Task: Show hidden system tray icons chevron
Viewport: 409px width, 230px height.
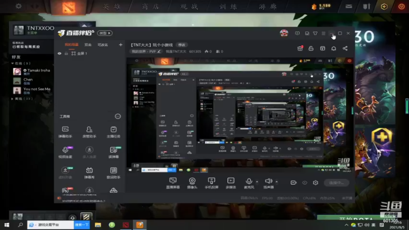Action: (346, 225)
